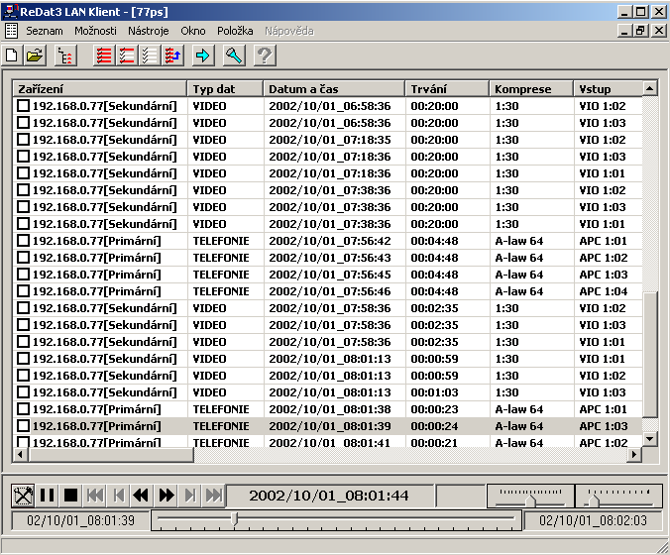Sort by the Komprese column header
This screenshot has width=670, height=555.
531,89
